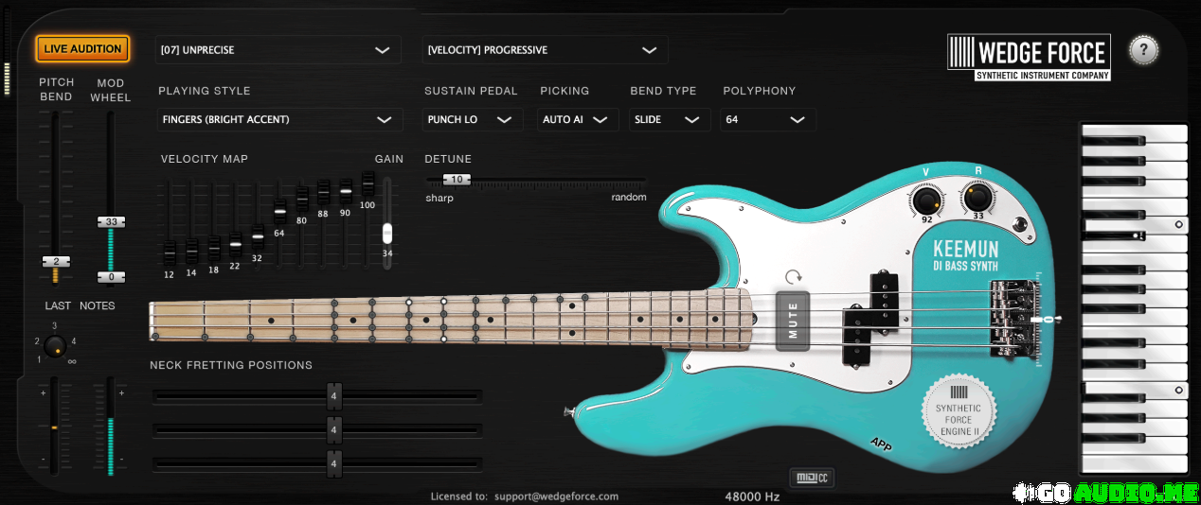The height and width of the screenshot is (505, 1201).
Task: Open the Bend Type Slide dropdown
Action: [x=669, y=120]
